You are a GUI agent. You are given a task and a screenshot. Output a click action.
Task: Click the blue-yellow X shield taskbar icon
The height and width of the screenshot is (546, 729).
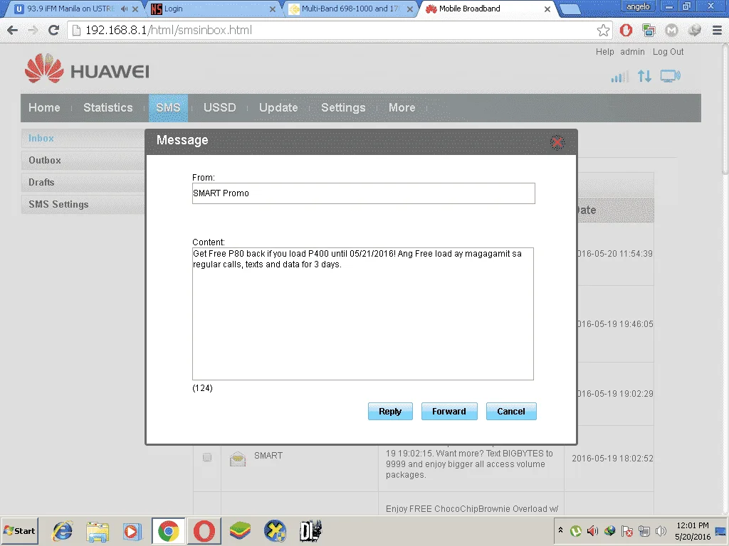click(x=276, y=531)
